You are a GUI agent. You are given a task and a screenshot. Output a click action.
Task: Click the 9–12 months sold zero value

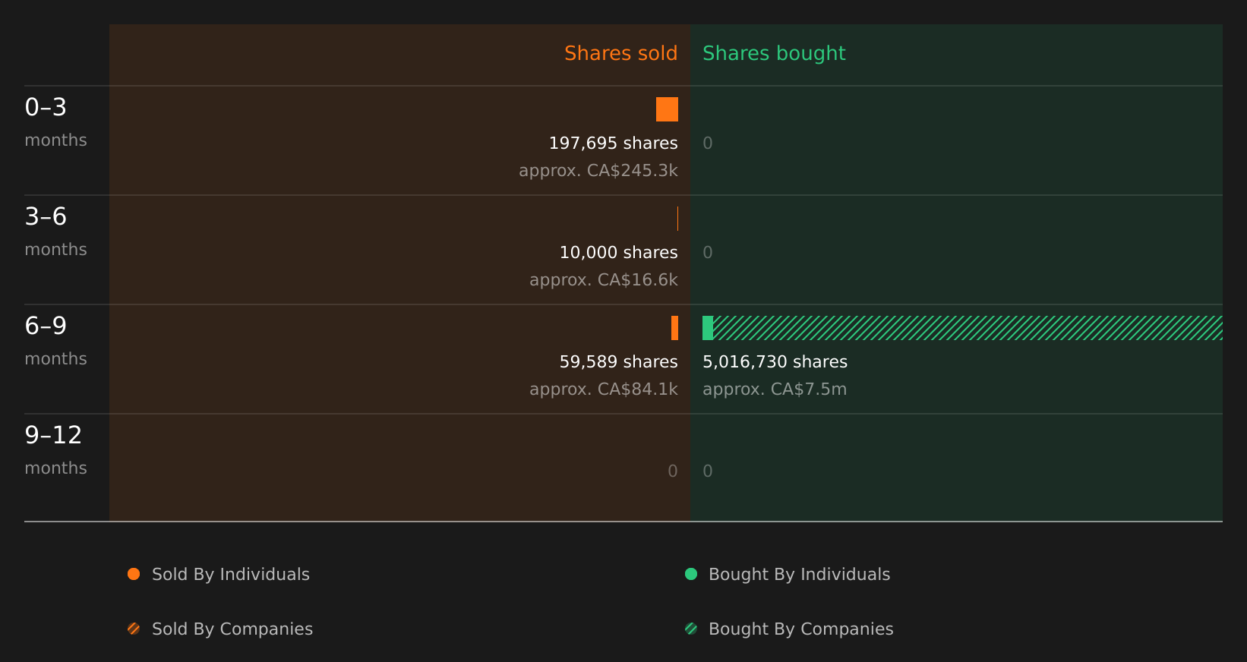click(x=673, y=471)
